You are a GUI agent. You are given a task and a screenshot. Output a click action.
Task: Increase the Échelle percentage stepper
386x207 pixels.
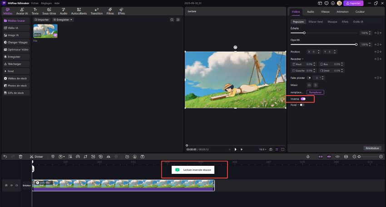pos(370,32)
